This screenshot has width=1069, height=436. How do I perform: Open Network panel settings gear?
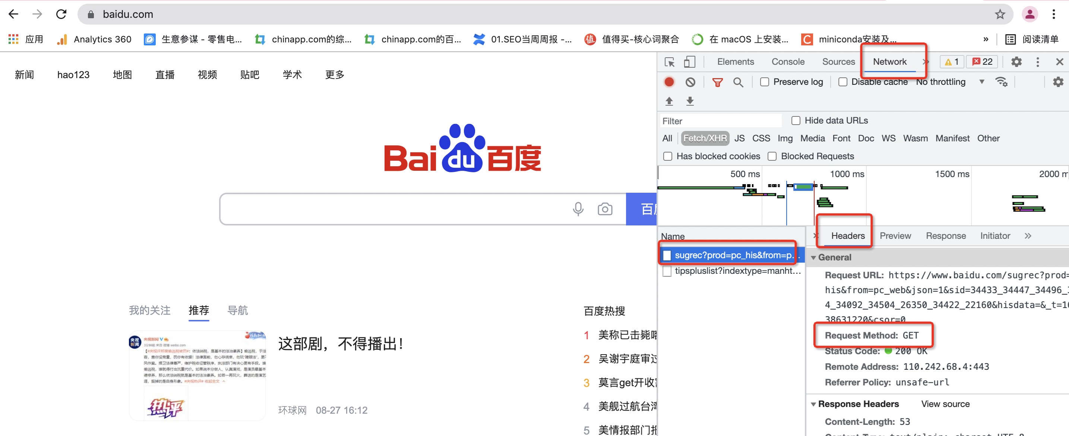tap(1058, 82)
